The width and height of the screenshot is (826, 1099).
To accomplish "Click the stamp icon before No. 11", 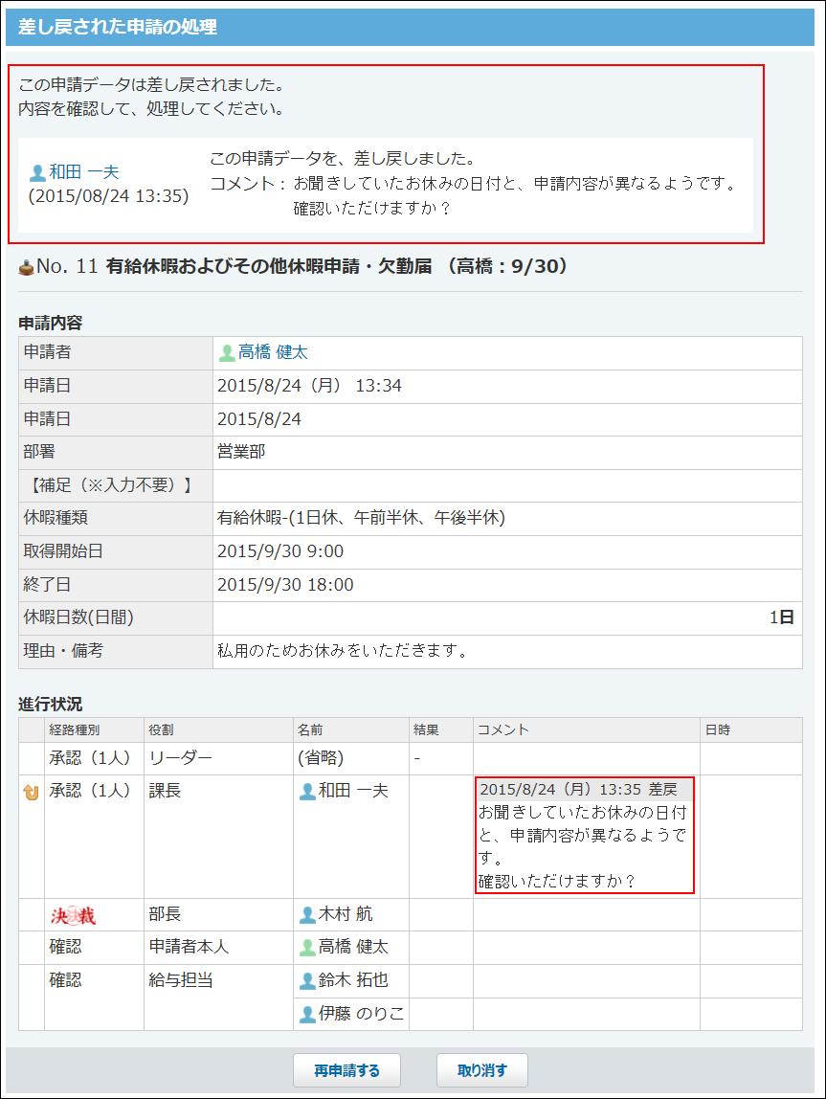I will 26,267.
